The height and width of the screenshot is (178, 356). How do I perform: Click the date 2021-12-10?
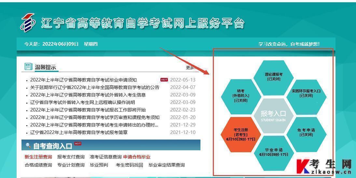[x=183, y=133]
